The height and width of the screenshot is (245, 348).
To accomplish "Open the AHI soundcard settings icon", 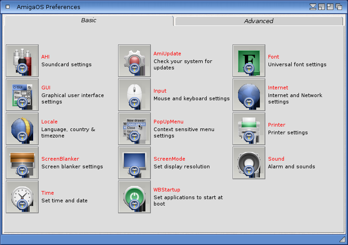I will pyautogui.click(x=22, y=61).
